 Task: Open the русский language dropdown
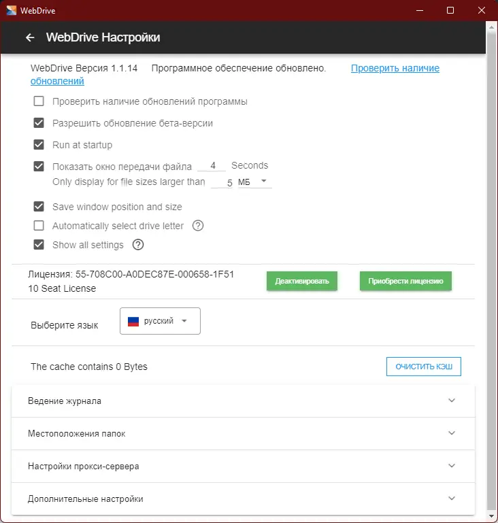tap(160, 321)
